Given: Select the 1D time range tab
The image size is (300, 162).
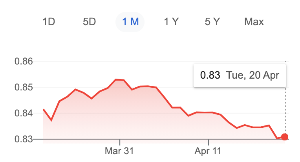Looking at the screenshot, I should click(49, 22).
